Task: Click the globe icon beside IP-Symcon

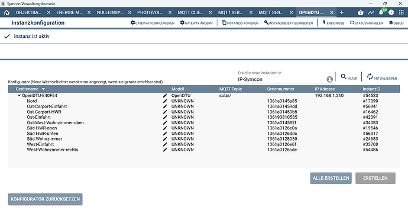Action: point(329,79)
